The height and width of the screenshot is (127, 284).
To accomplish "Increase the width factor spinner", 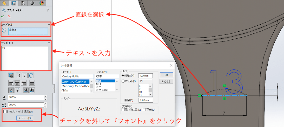I will (x=45, y=96).
